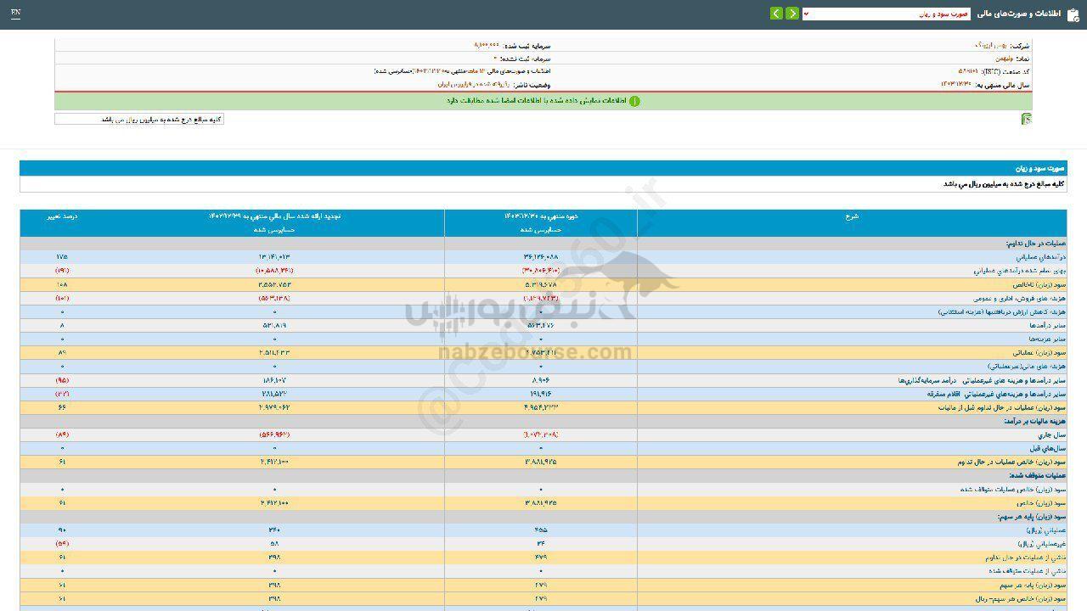Open the report type dropdown (صورت سود و زیان)
Screen dimensions: 1087x611
pos(887,14)
